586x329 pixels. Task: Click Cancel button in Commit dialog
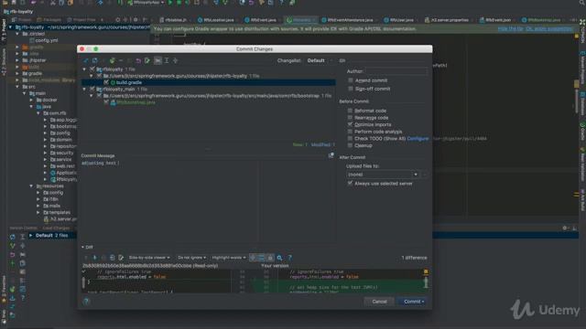point(379,302)
